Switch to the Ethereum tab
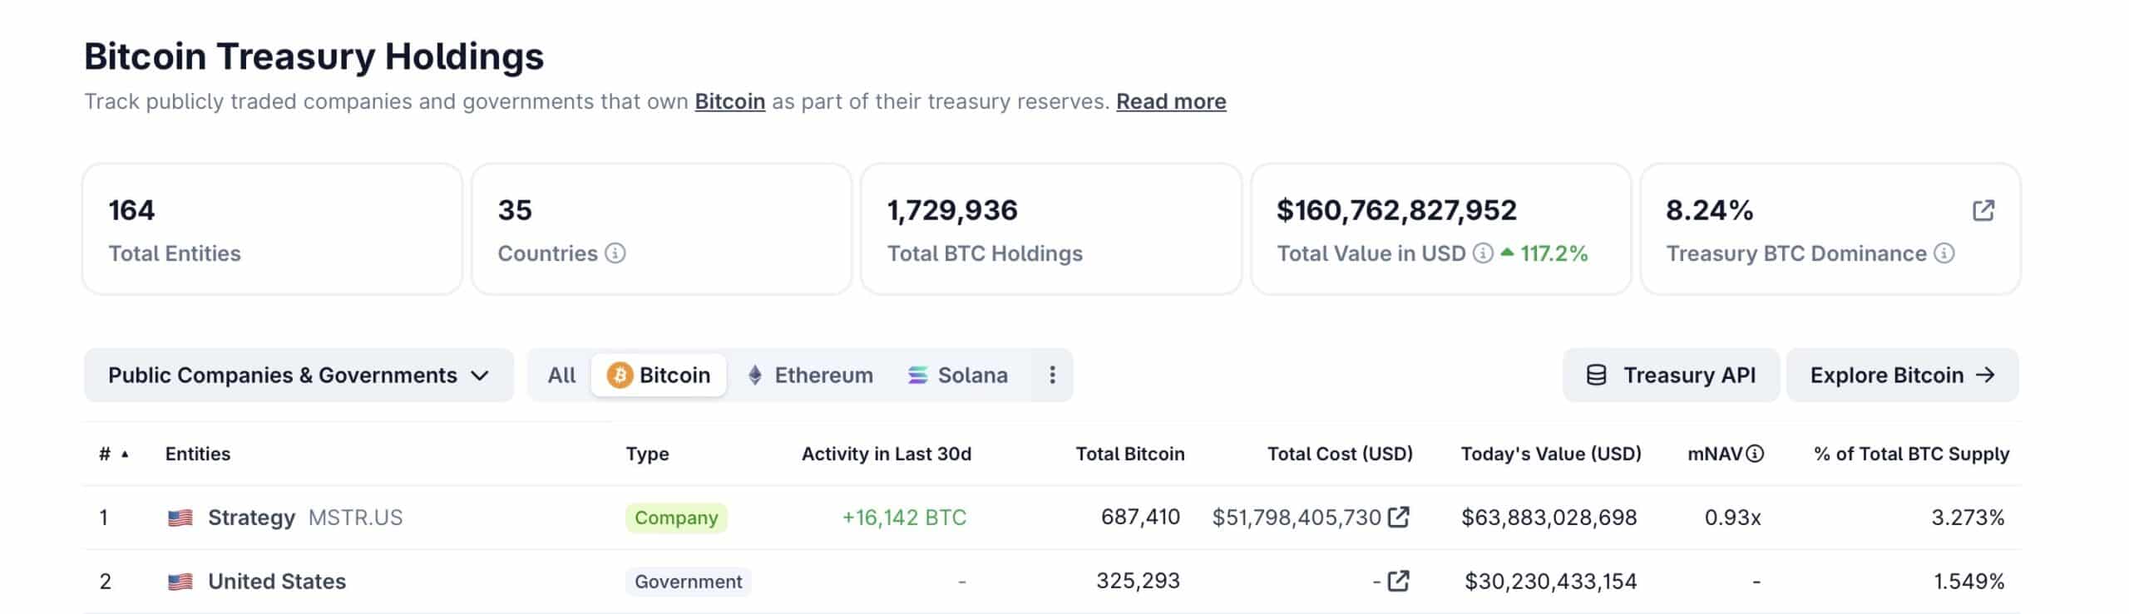Viewport: 2129px width, 614px height. [x=810, y=375]
